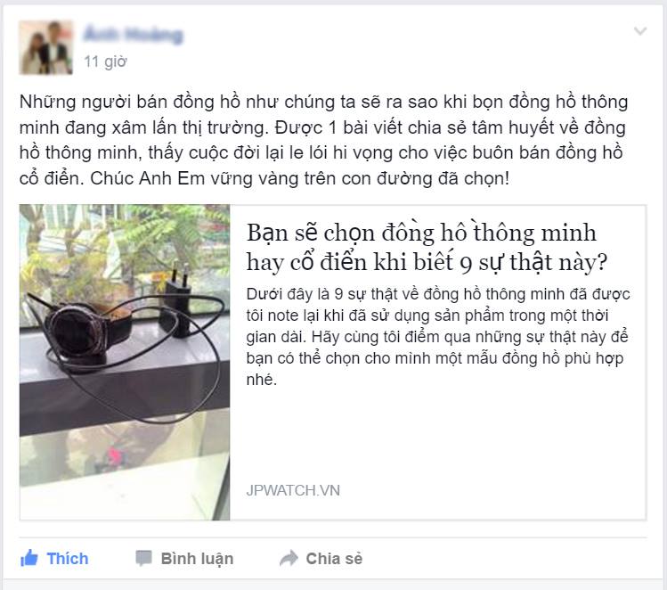This screenshot has height=590, width=667.
Task: Click the closing line Chúc Anh Em vững vàng
Action: pyautogui.click(x=299, y=178)
